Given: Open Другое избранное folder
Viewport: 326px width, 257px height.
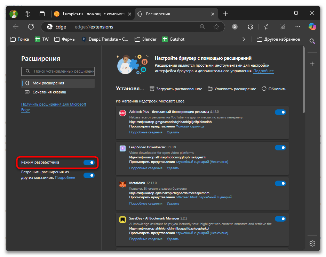Looking at the screenshot, I should coord(278,39).
